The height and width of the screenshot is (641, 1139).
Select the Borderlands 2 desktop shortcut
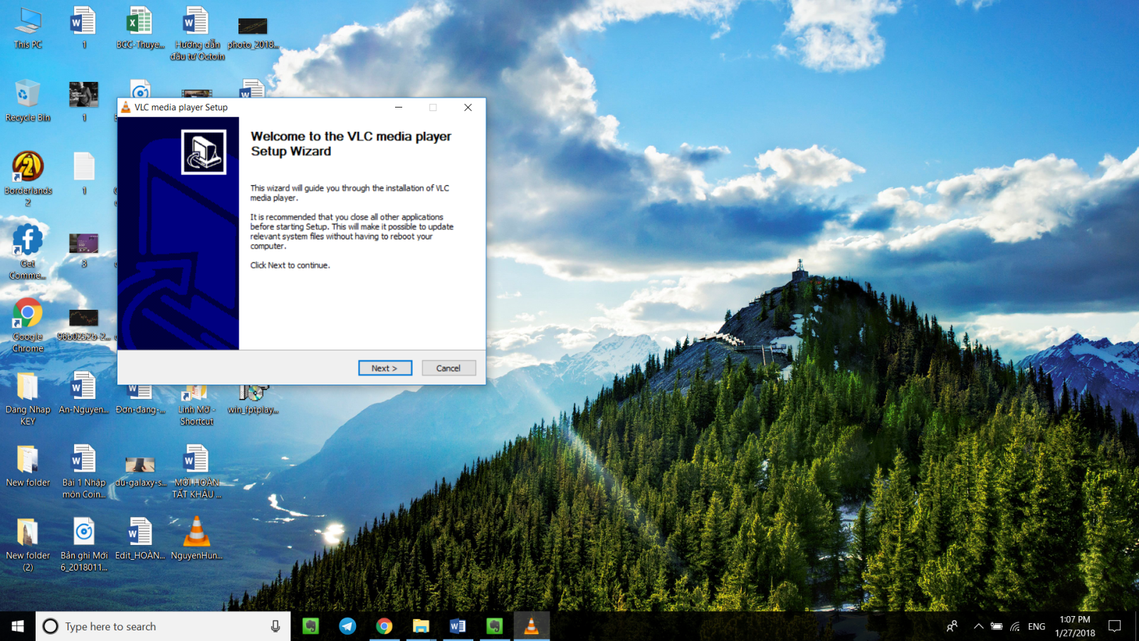pos(28,173)
